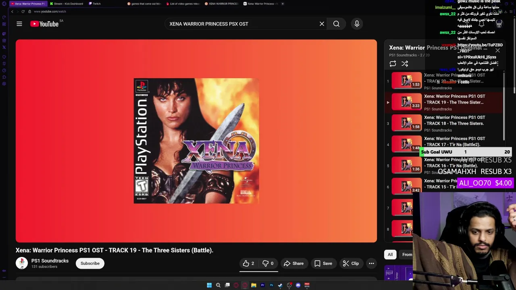Switch to XENA WARRIOR PRINCESS tab
The height and width of the screenshot is (290, 516).
[221, 4]
